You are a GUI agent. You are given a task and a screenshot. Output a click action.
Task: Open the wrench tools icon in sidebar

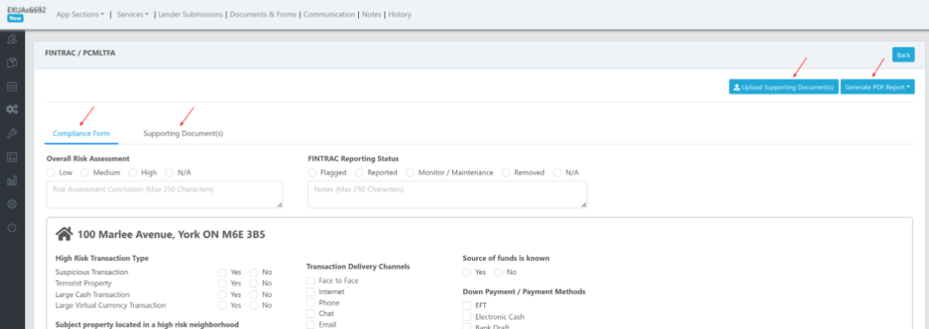(12, 133)
